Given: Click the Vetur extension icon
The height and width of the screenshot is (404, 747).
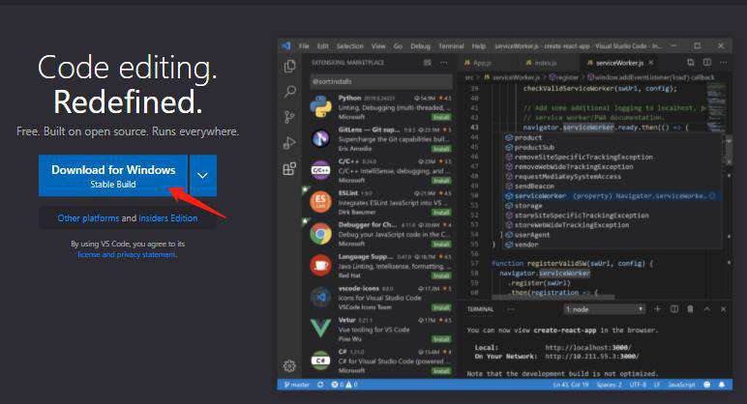Looking at the screenshot, I should pos(320,329).
